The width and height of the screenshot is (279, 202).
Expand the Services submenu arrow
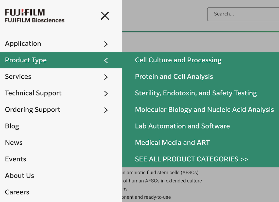pyautogui.click(x=106, y=77)
